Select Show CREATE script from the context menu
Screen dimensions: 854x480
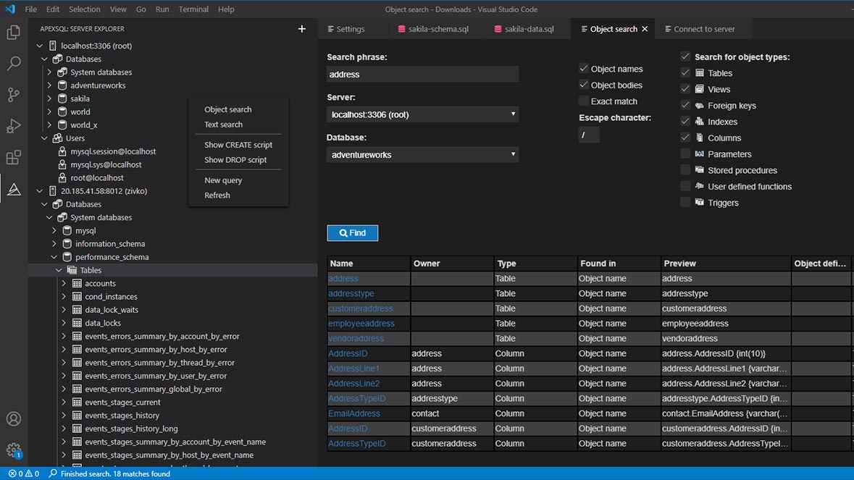click(237, 144)
